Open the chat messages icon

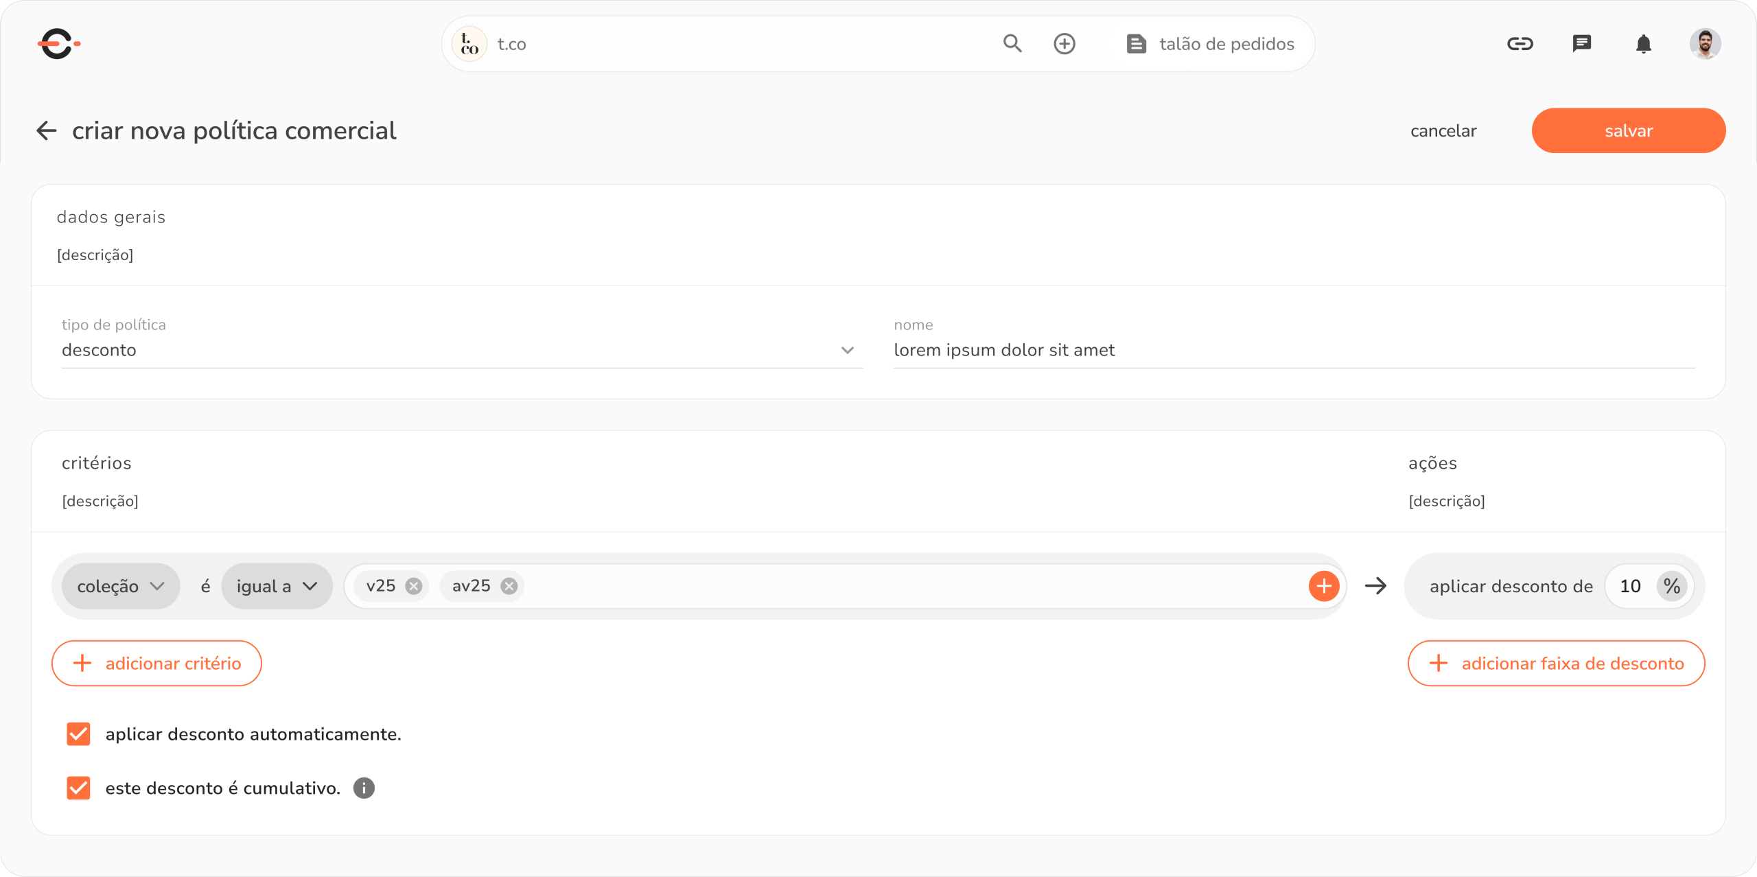1581,44
